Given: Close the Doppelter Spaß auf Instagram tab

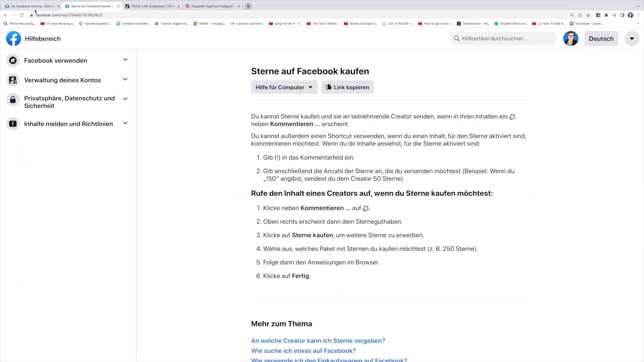Looking at the screenshot, I should coord(239,6).
